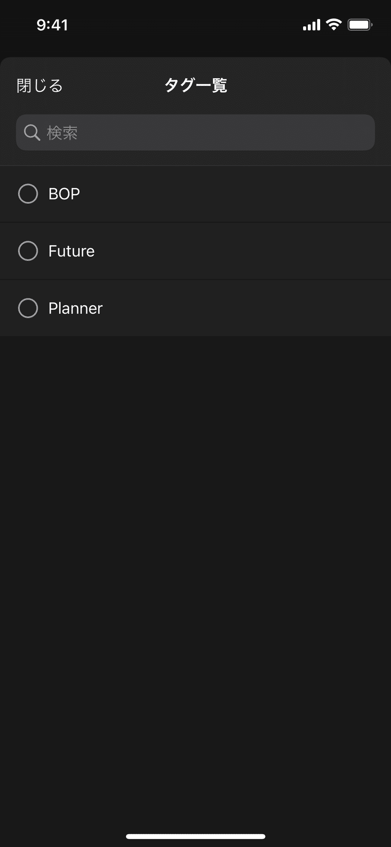
Task: Click the magnifying glass search icon
Action: click(x=32, y=133)
